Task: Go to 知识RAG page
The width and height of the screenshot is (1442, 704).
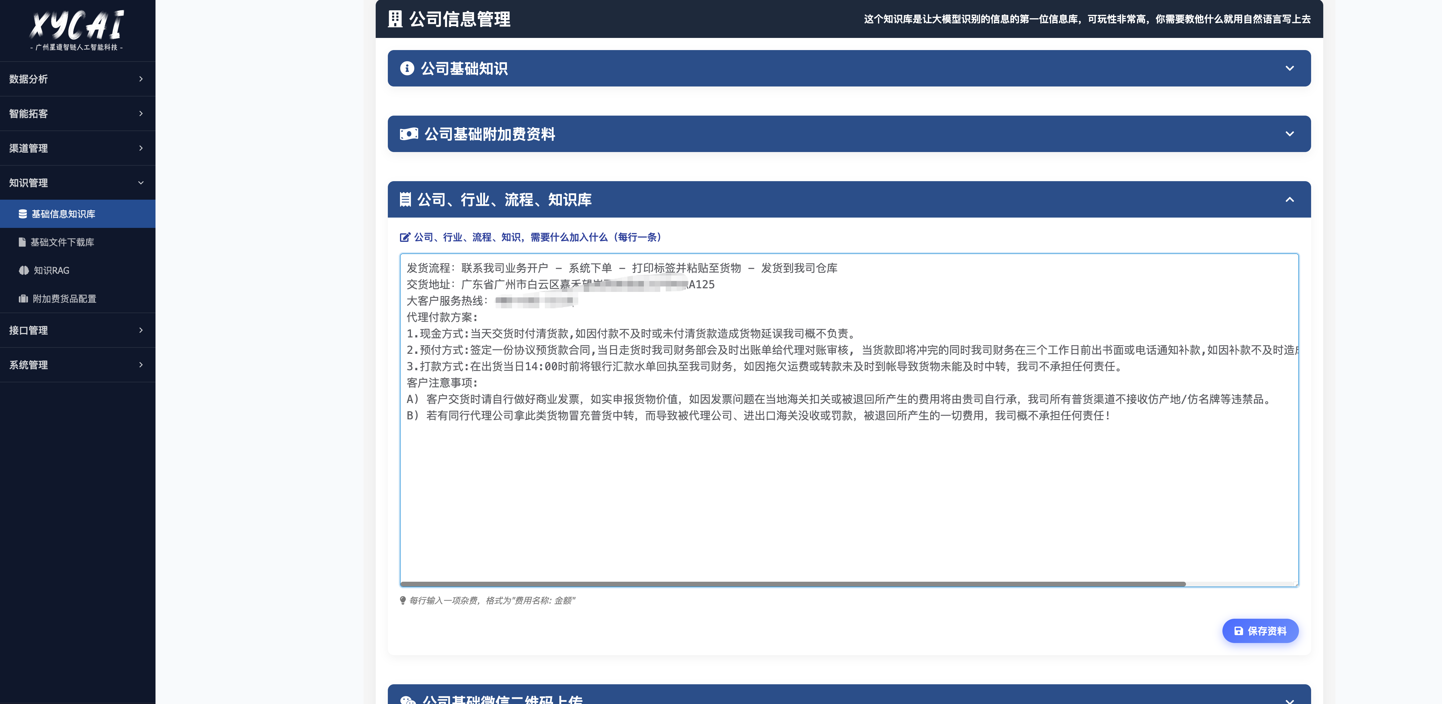Action: point(77,271)
